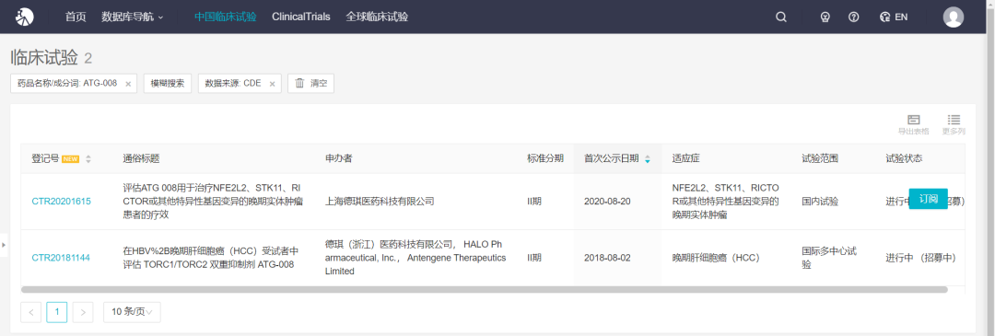This screenshot has height=336, width=995.
Task: Open the 10 条/页 page size dropdown
Action: click(x=132, y=312)
